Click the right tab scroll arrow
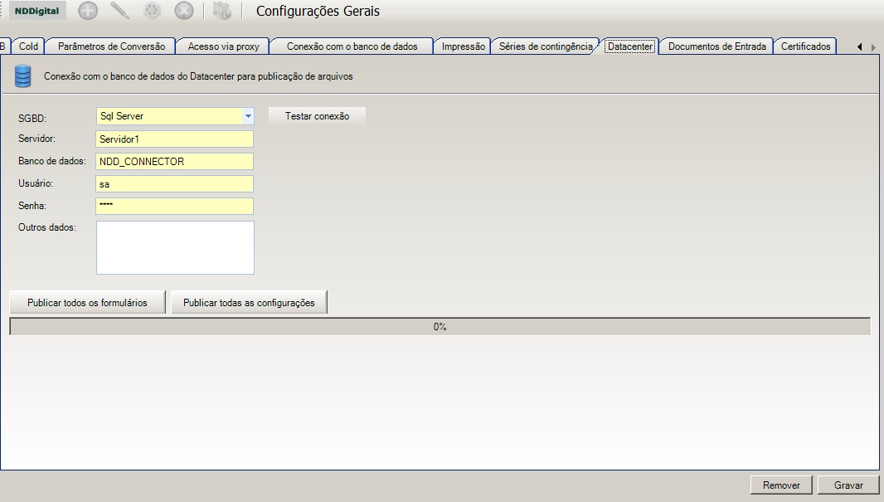 [873, 46]
